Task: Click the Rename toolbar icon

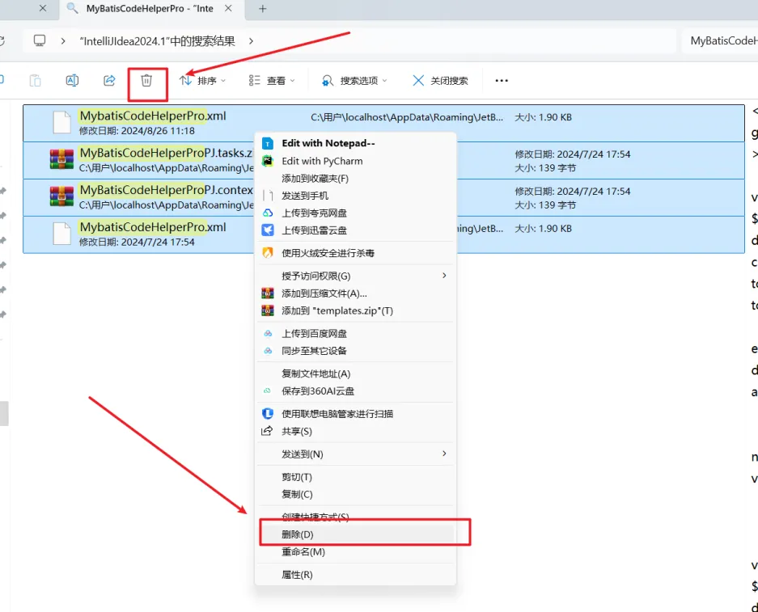Action: click(72, 81)
